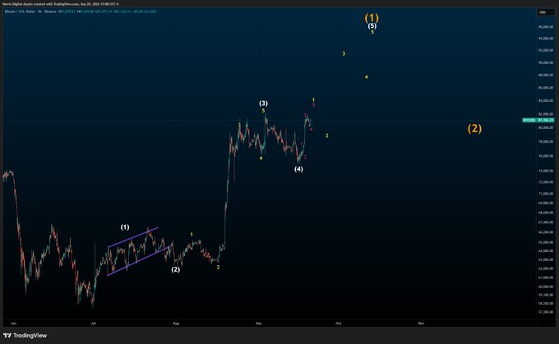Select yellow 1 label above red 5
This screenshot has height=344, width=559.
pos(313,100)
